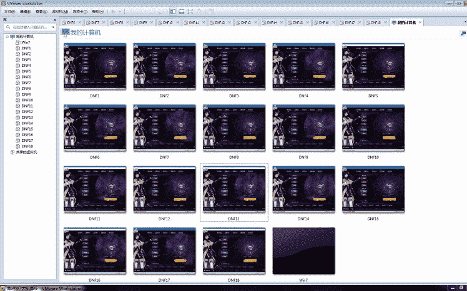Click the thumbnail view icon below the tab bar

[463, 33]
